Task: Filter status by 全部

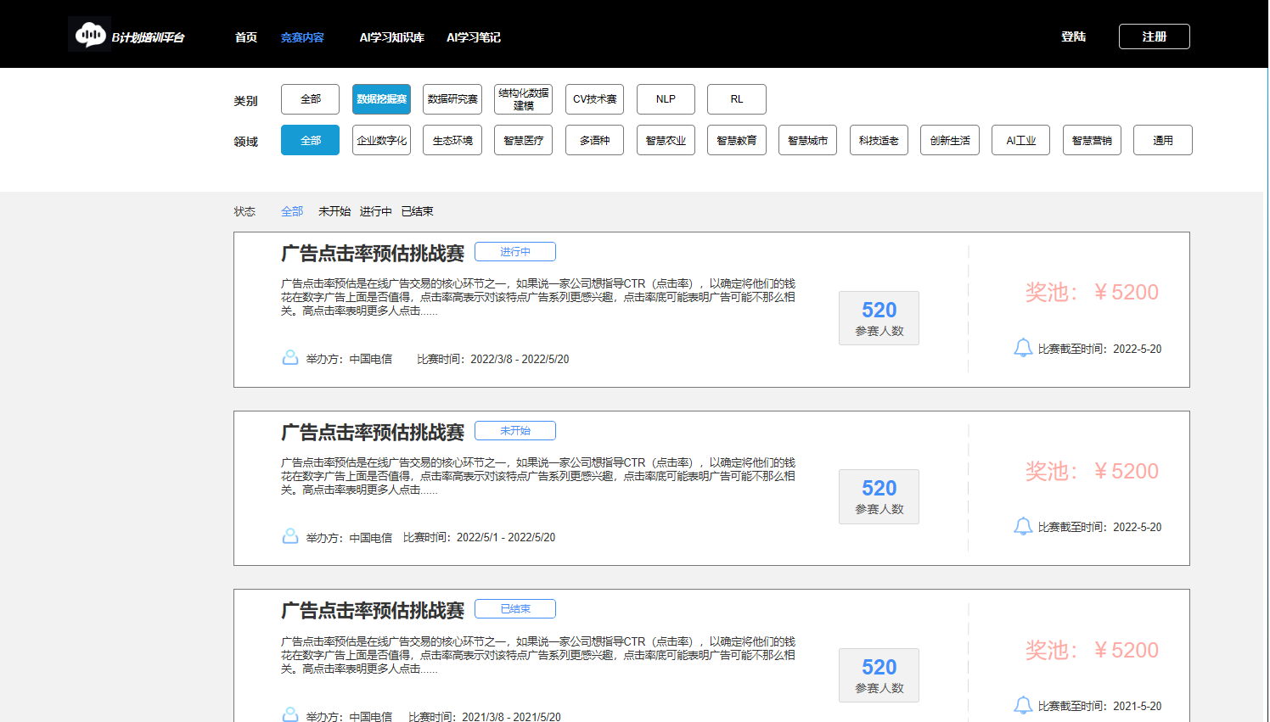Action: pyautogui.click(x=292, y=211)
